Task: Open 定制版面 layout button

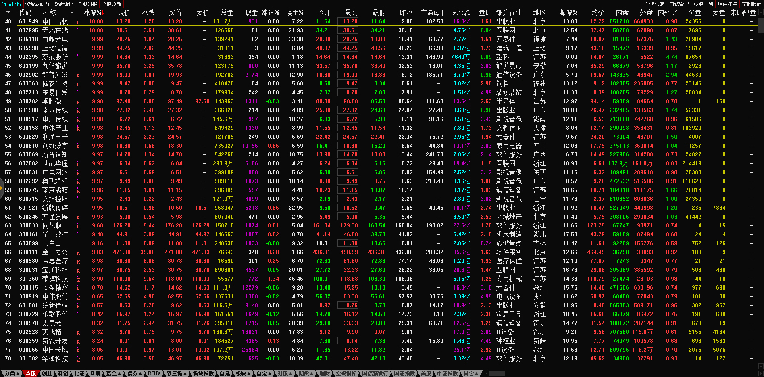Action: 752,4
